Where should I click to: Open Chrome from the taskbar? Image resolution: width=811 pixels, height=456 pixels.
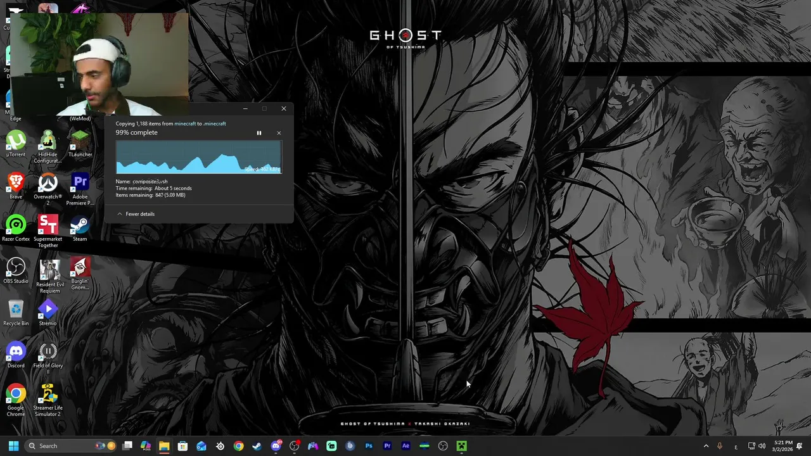(238, 446)
